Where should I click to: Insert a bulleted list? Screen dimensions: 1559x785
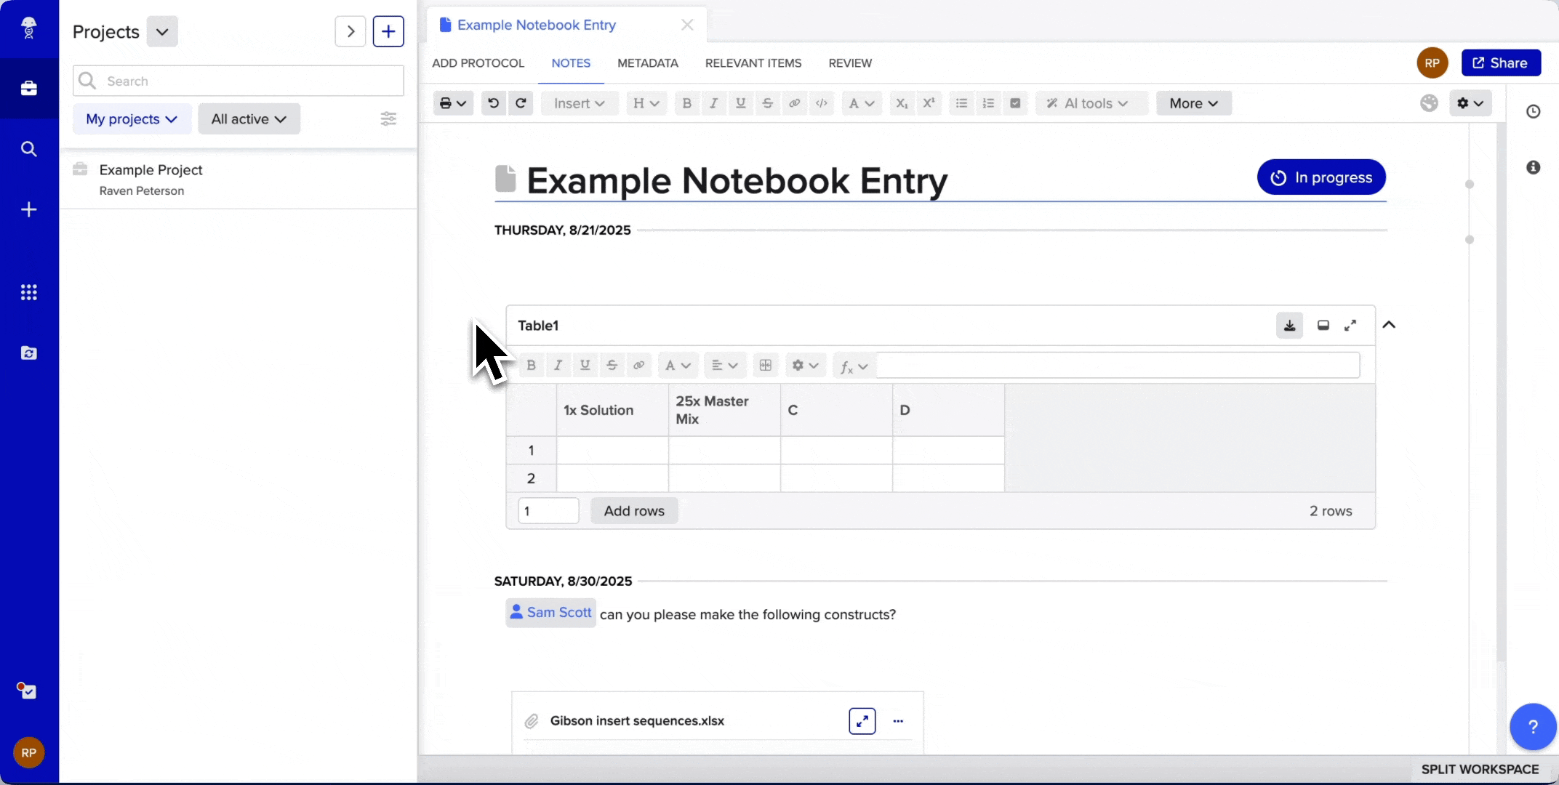(961, 103)
